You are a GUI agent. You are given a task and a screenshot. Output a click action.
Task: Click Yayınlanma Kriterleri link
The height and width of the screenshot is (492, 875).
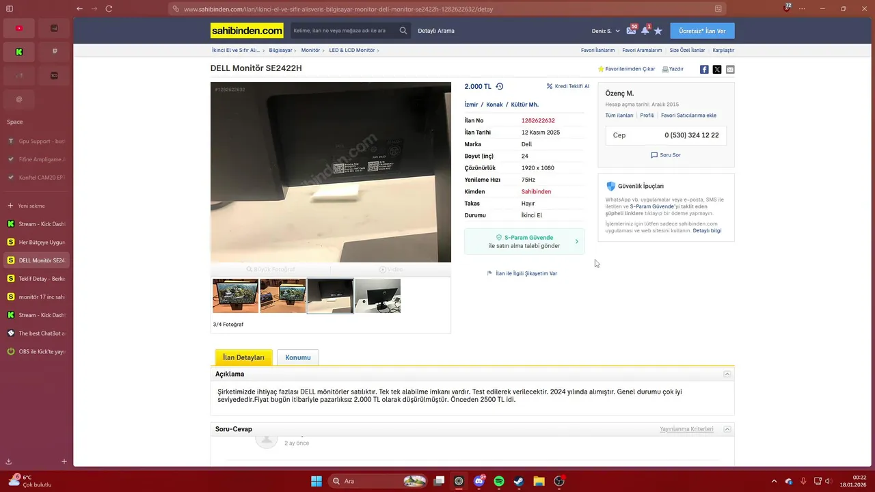pyautogui.click(x=686, y=429)
